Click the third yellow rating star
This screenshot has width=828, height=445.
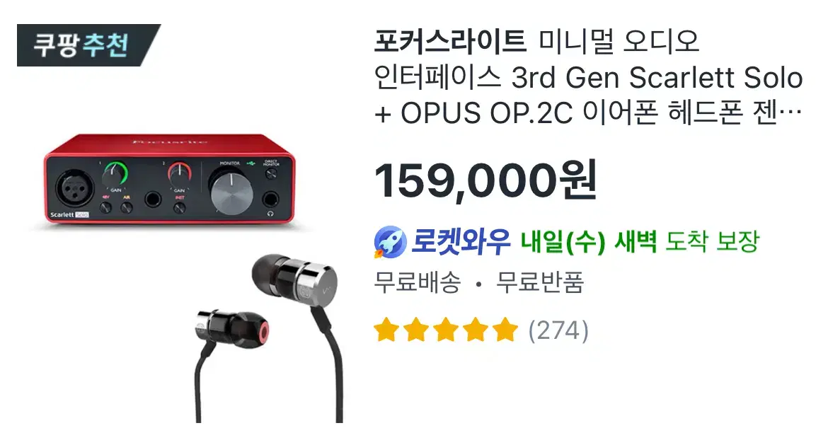click(x=447, y=330)
